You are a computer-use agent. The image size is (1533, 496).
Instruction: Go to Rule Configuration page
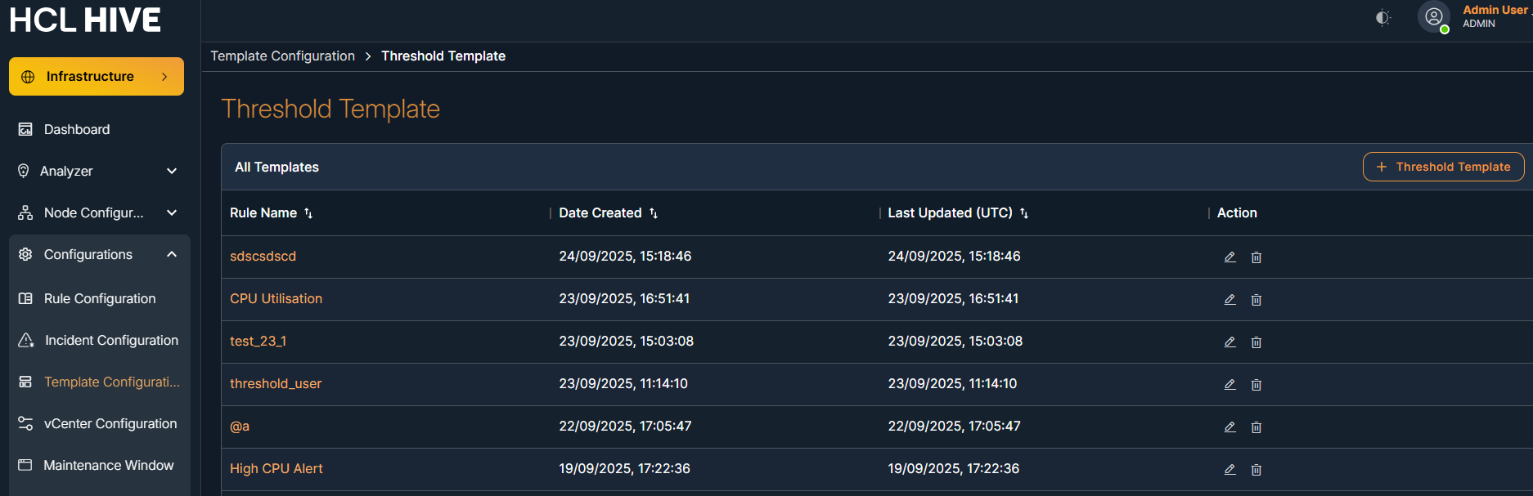[99, 298]
